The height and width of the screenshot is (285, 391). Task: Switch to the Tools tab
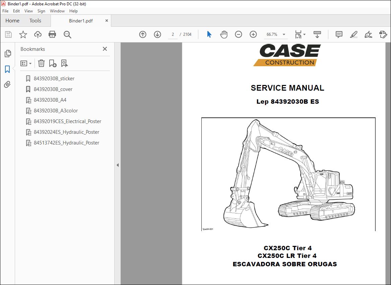click(35, 21)
